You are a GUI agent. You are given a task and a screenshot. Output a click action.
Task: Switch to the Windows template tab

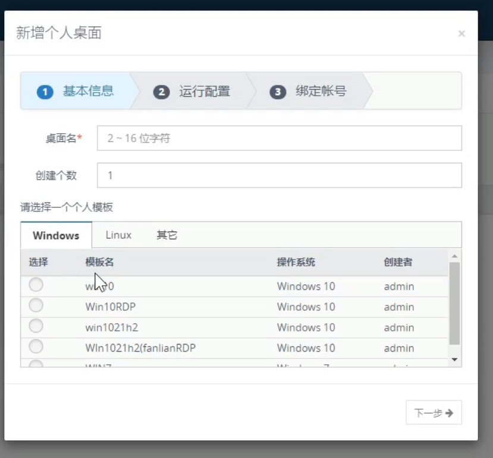coord(56,235)
